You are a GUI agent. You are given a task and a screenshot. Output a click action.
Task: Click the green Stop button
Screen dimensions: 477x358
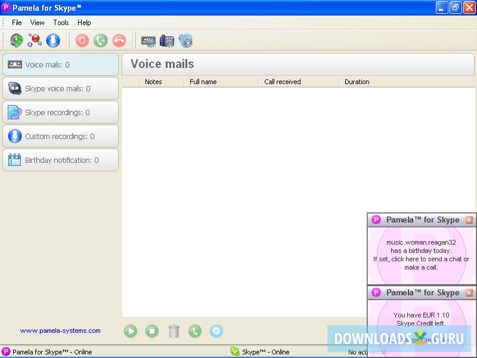152,331
